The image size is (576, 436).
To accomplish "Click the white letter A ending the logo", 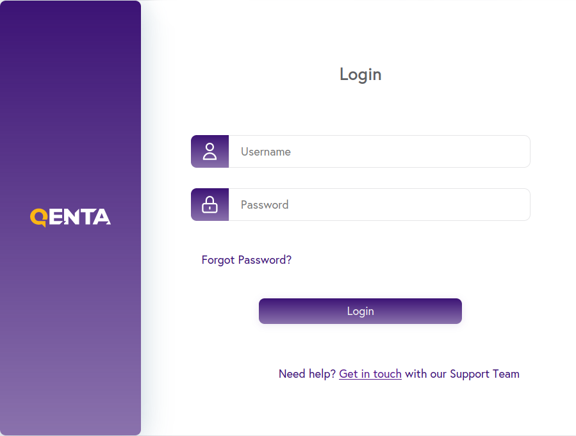I will pyautogui.click(x=102, y=217).
